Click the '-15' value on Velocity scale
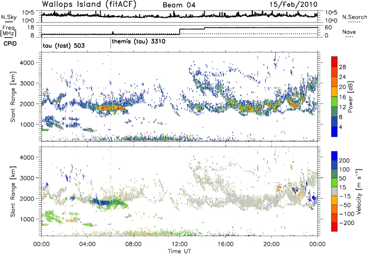This screenshot has height=254, width=367. pos(345,196)
